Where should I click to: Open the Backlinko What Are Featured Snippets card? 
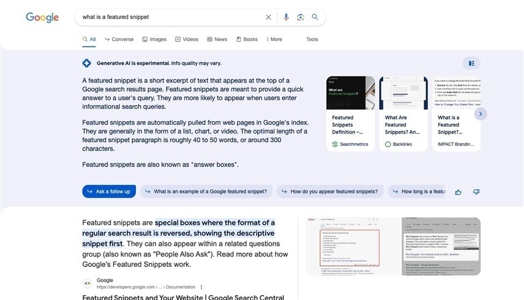[x=403, y=113]
